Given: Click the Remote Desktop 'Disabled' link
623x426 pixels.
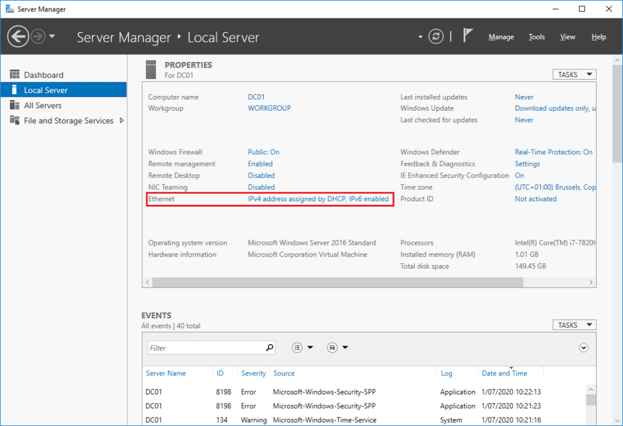Looking at the screenshot, I should (x=261, y=176).
